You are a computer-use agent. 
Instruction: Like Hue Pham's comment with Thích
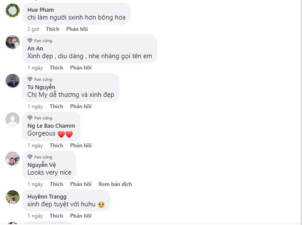pyautogui.click(x=53, y=29)
